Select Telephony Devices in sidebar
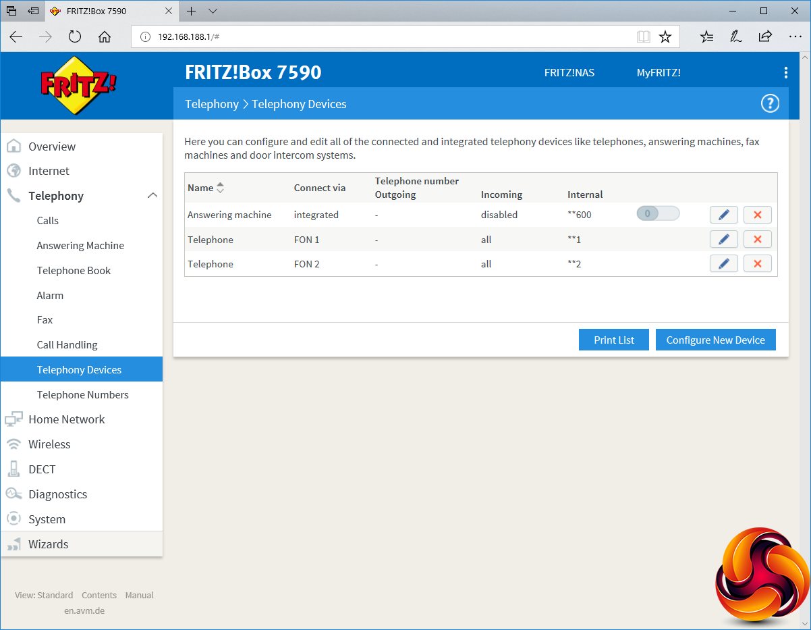Viewport: 811px width, 630px height. pyautogui.click(x=82, y=369)
